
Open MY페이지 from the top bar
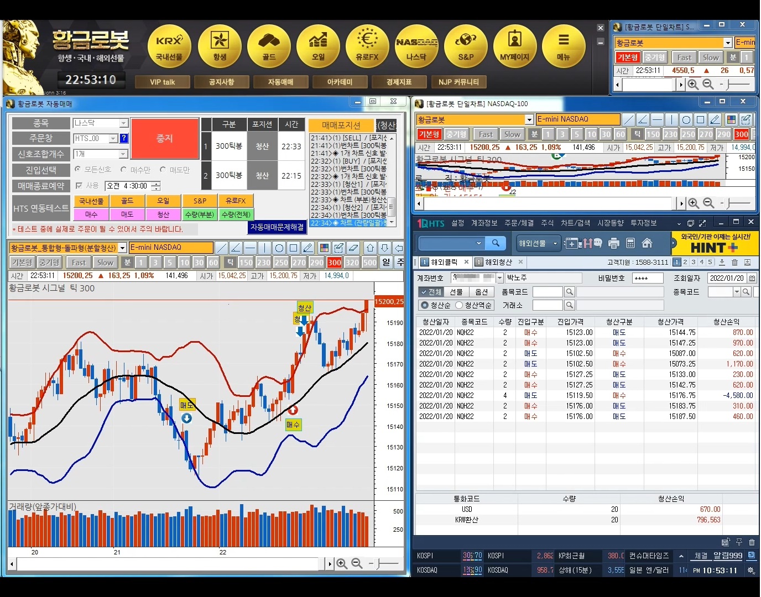(x=514, y=46)
